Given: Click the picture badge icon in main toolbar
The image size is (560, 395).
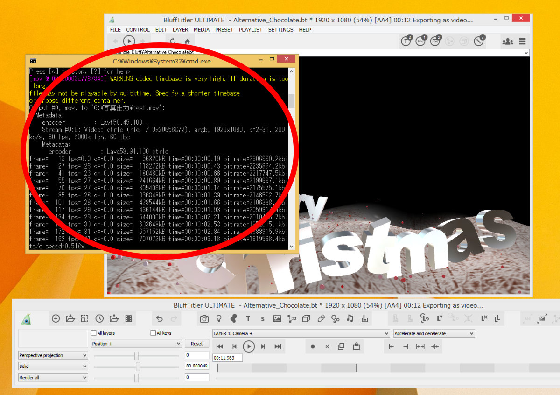Looking at the screenshot, I should point(435,41).
